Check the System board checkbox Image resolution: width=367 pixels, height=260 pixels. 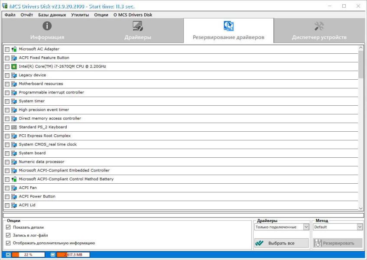[x=7, y=153]
